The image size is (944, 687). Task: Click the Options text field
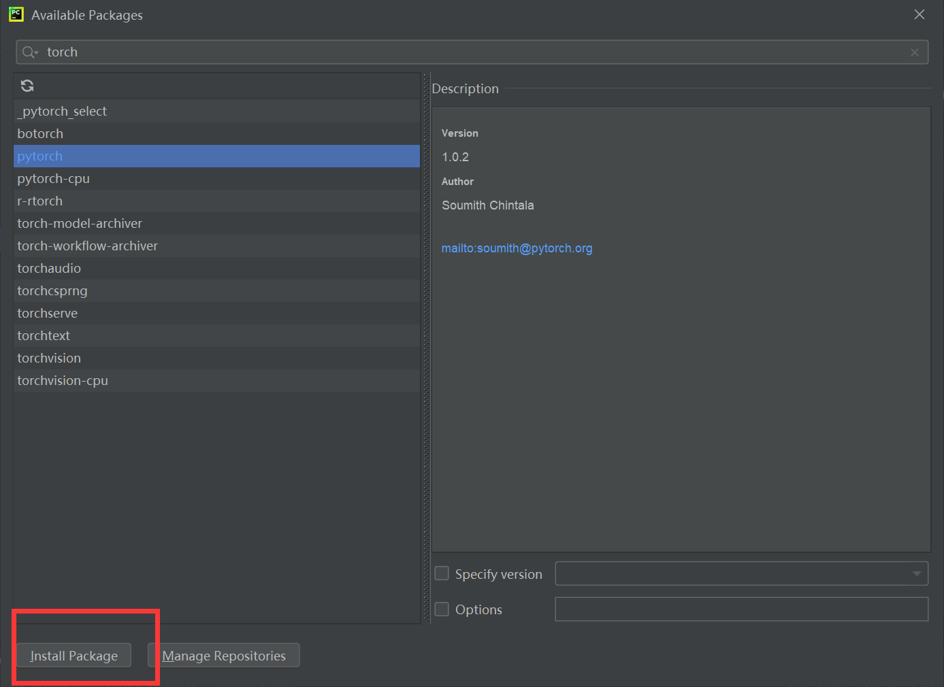(x=742, y=609)
